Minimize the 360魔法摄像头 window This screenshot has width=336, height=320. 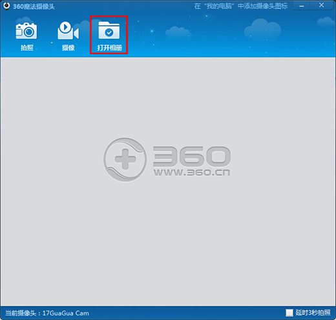(302, 6)
